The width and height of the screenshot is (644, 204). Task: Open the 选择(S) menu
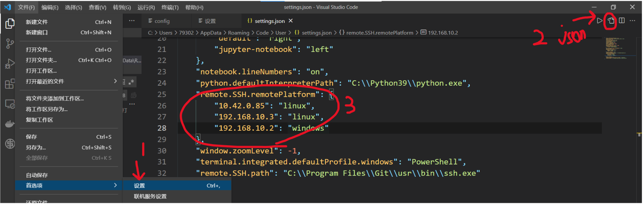click(73, 7)
